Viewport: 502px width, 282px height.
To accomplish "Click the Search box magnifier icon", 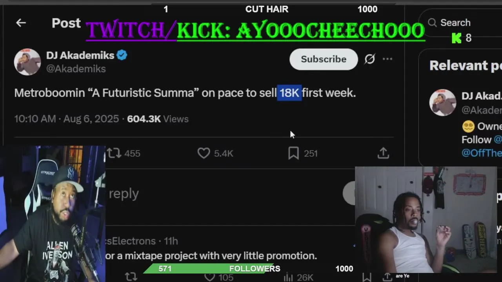I will pos(432,23).
